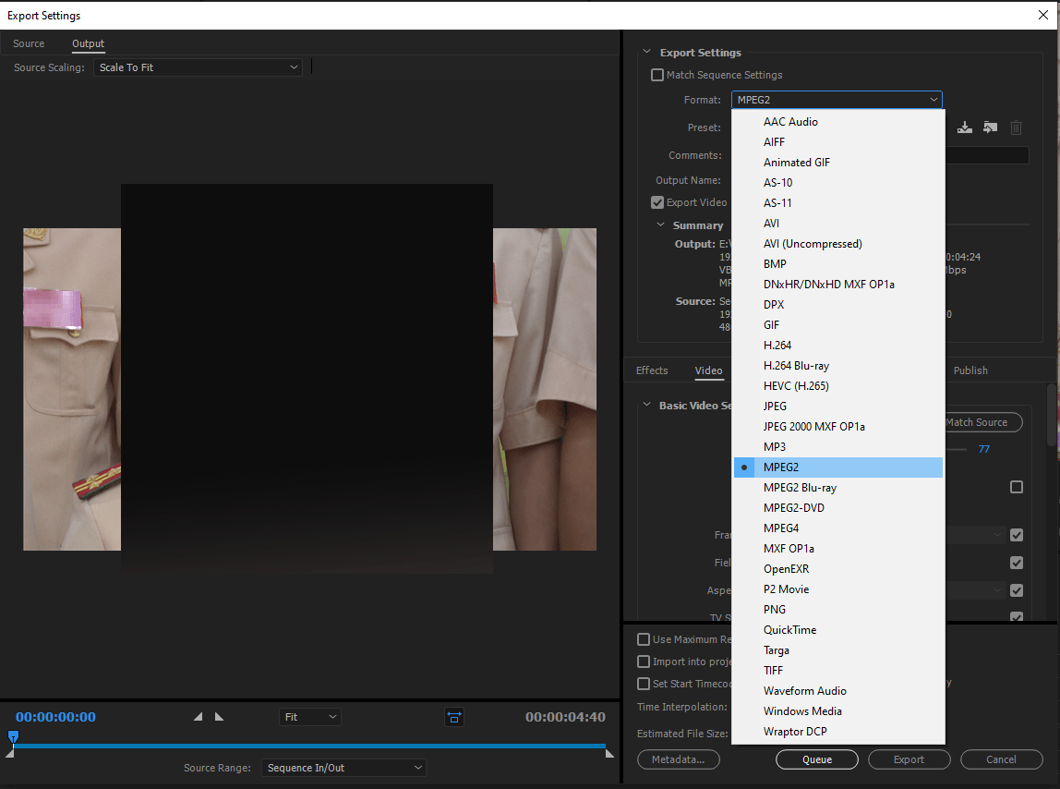This screenshot has height=789, width=1060.
Task: Select MPEG2 Blu-ray format
Action: coord(838,488)
